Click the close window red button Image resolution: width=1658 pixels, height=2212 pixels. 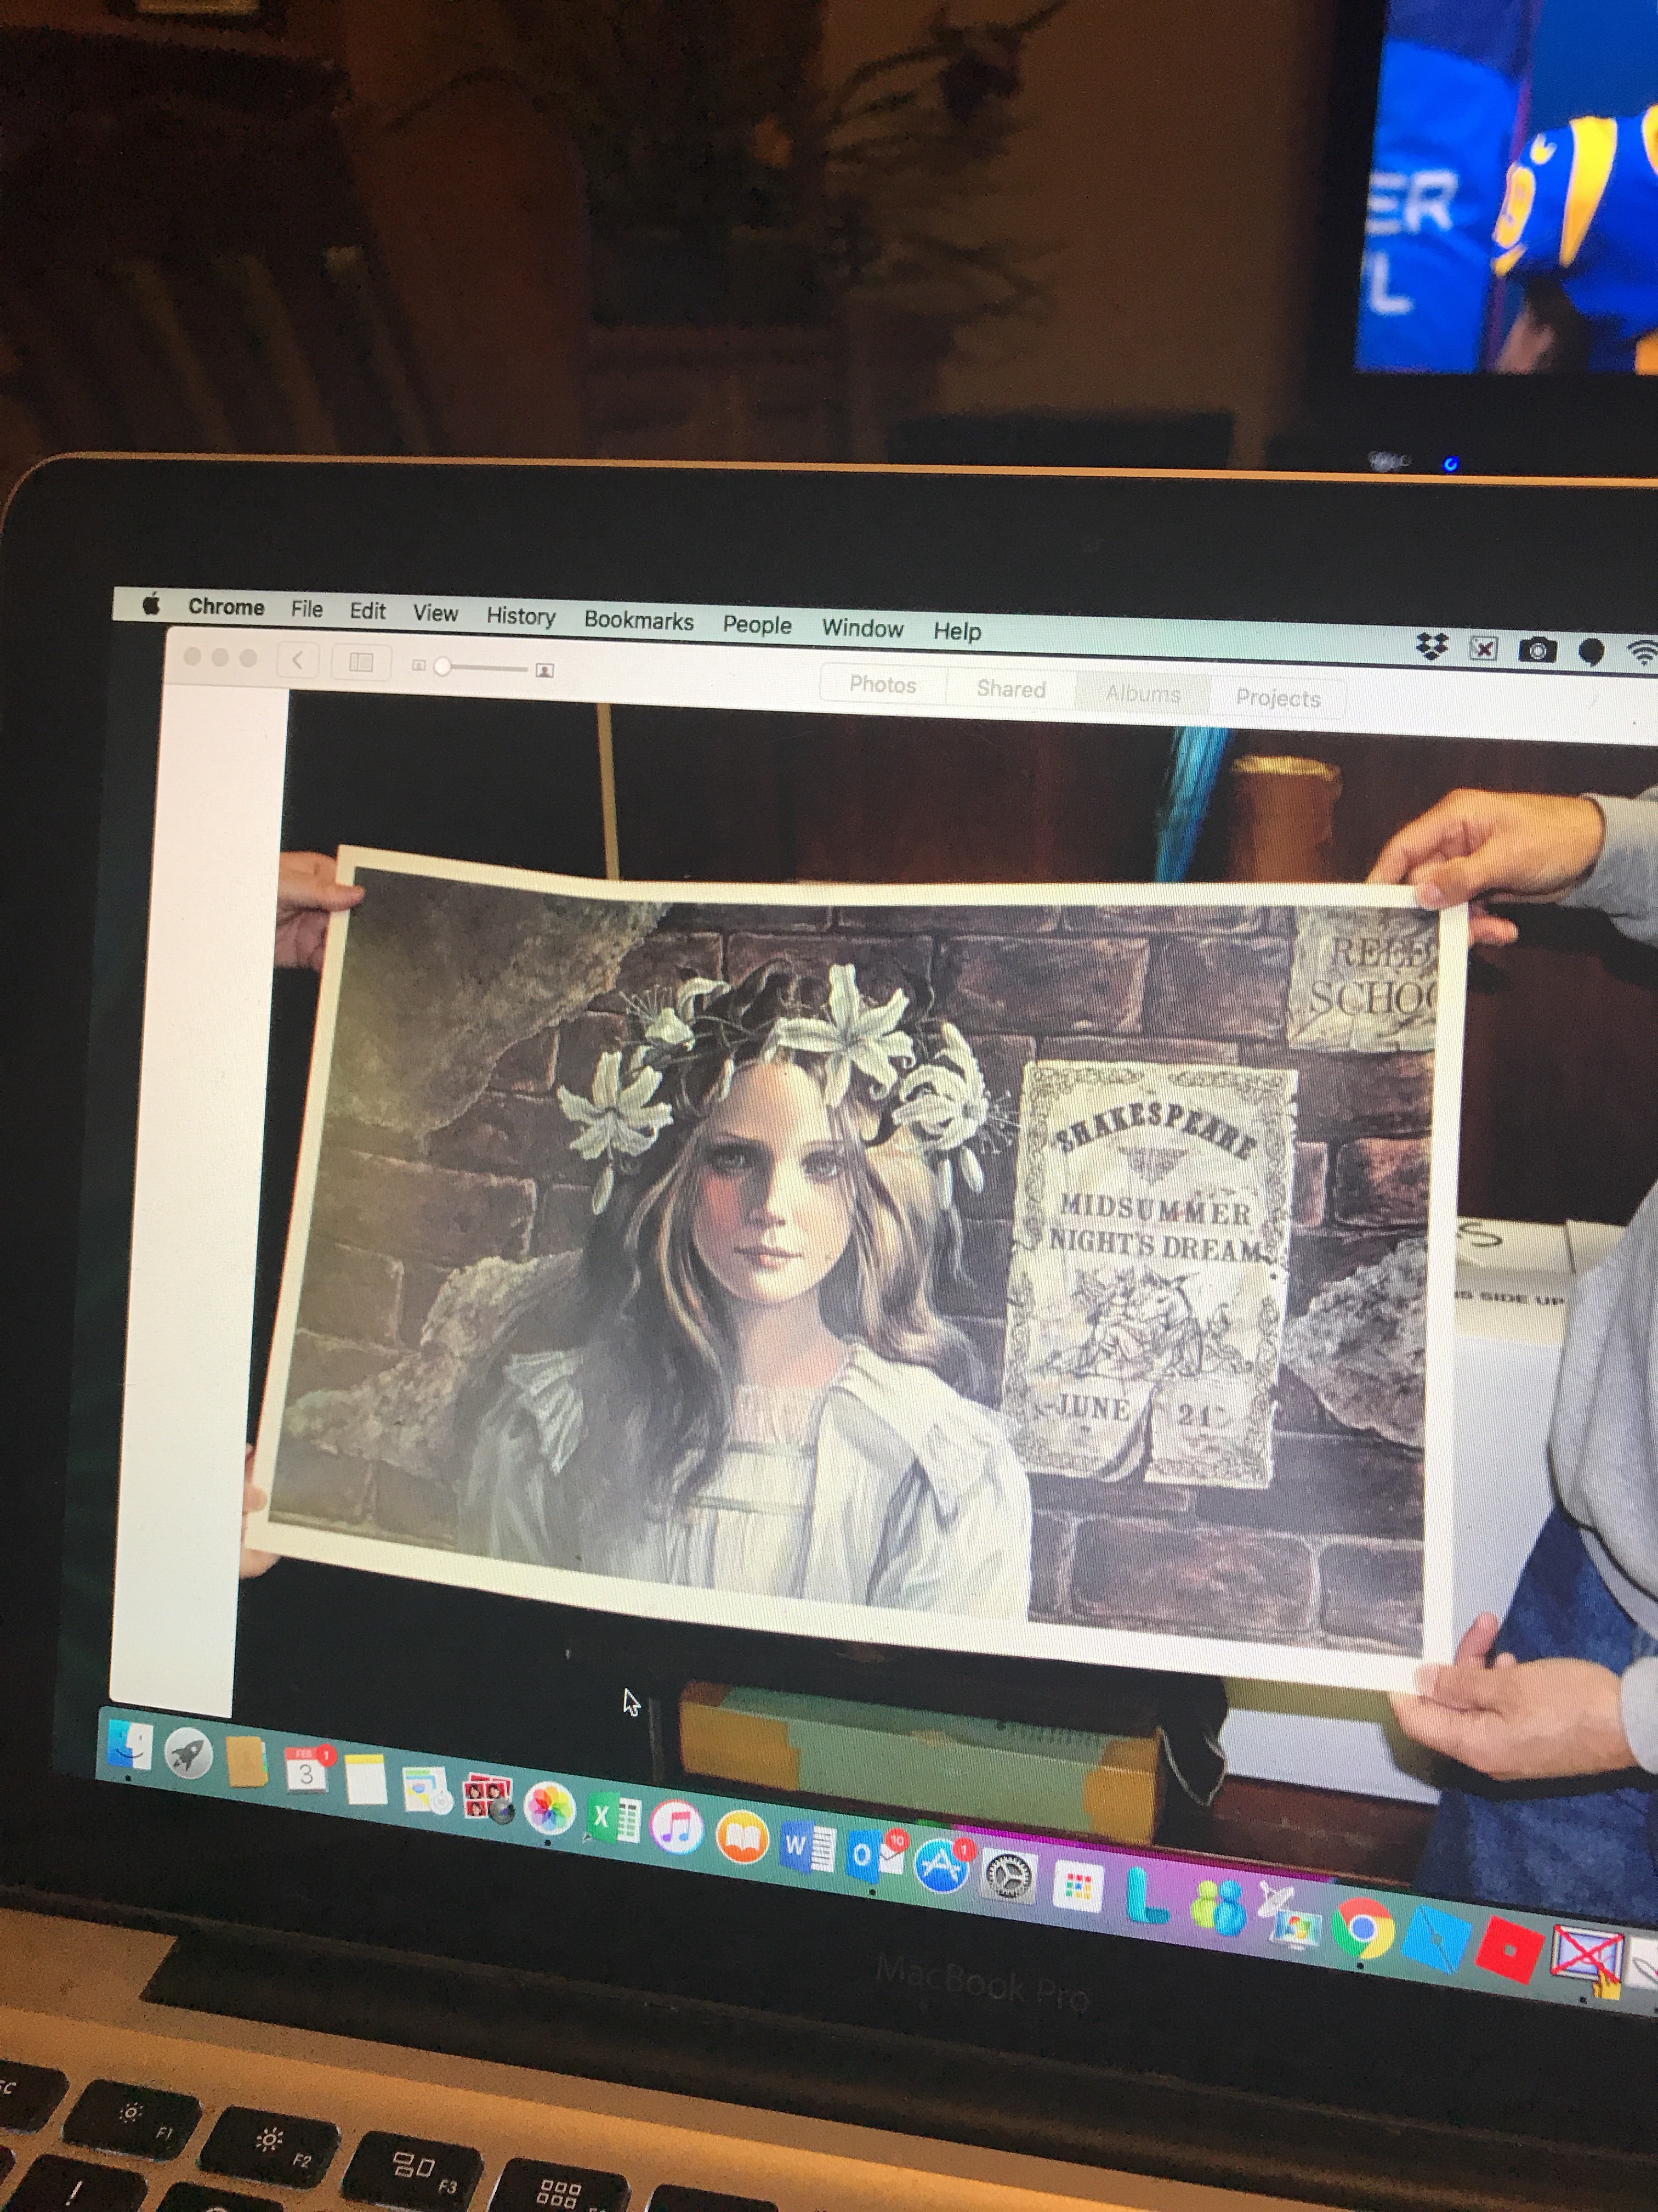[192, 656]
